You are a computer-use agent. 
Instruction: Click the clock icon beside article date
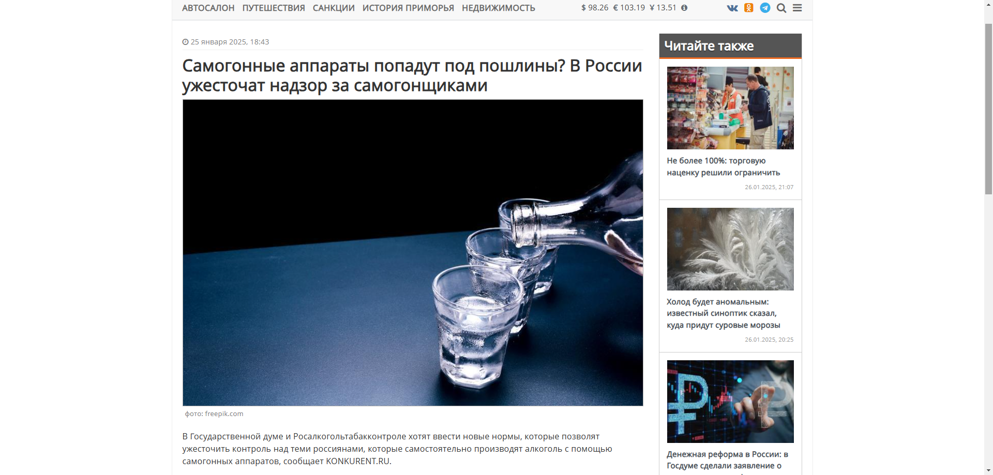(185, 42)
